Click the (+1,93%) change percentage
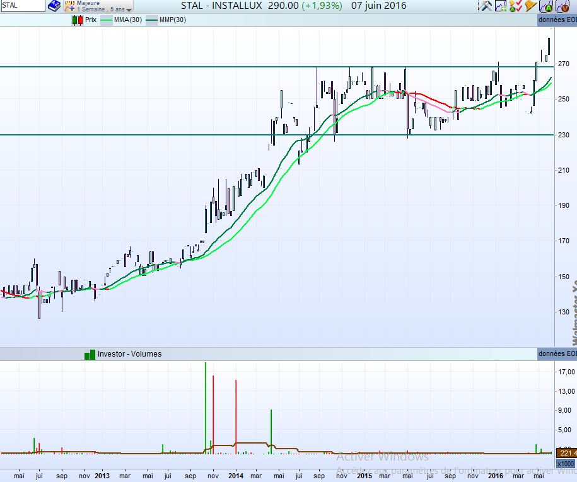577x482 pixels. coord(322,6)
